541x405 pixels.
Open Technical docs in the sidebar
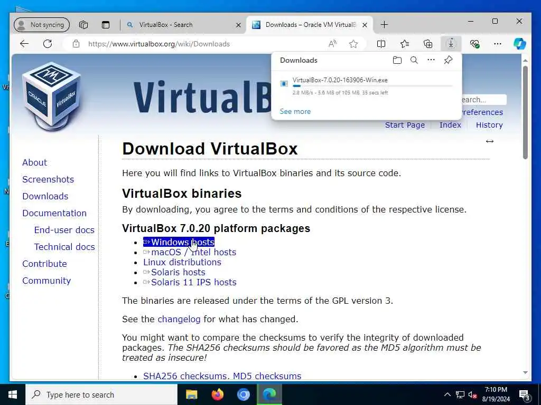click(64, 247)
